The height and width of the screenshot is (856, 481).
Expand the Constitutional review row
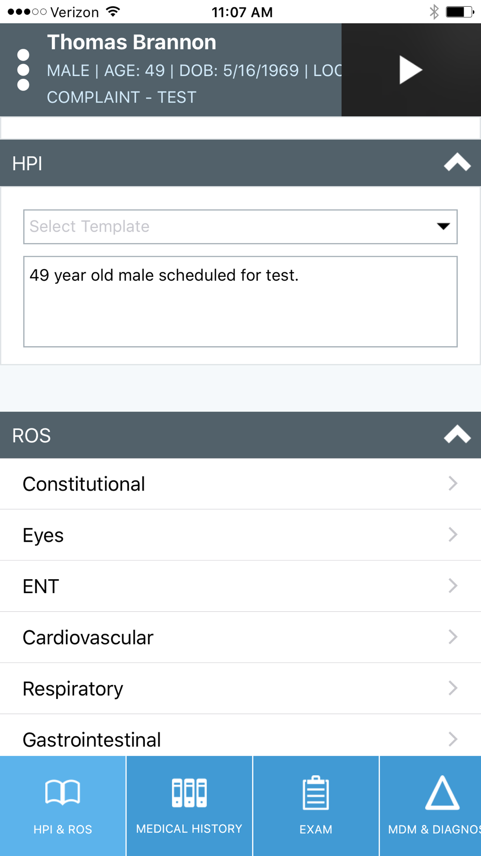(240, 484)
